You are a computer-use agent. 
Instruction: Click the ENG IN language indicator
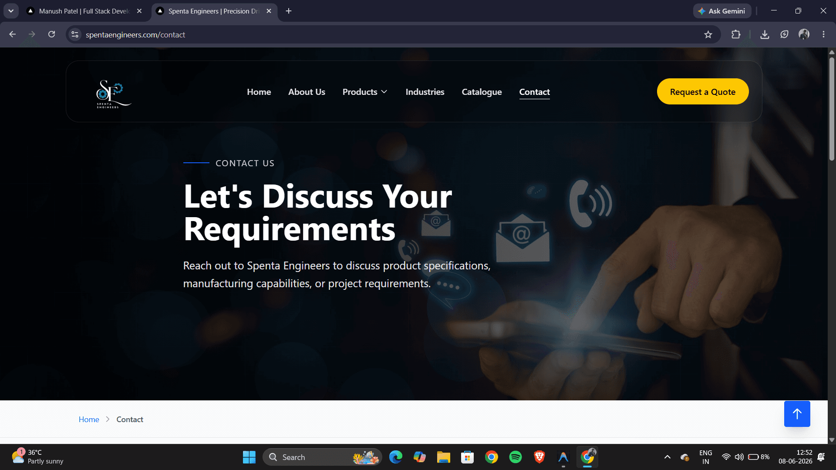point(705,457)
